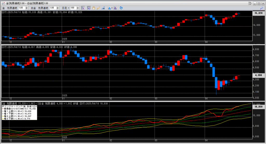
Task: Activate the hand pan tool
Action: 94,8
